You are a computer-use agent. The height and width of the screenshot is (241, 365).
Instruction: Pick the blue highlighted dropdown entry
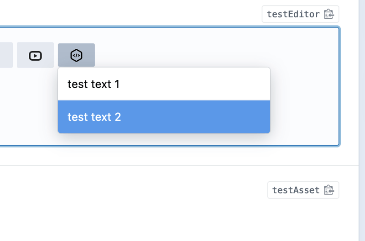coord(164,117)
